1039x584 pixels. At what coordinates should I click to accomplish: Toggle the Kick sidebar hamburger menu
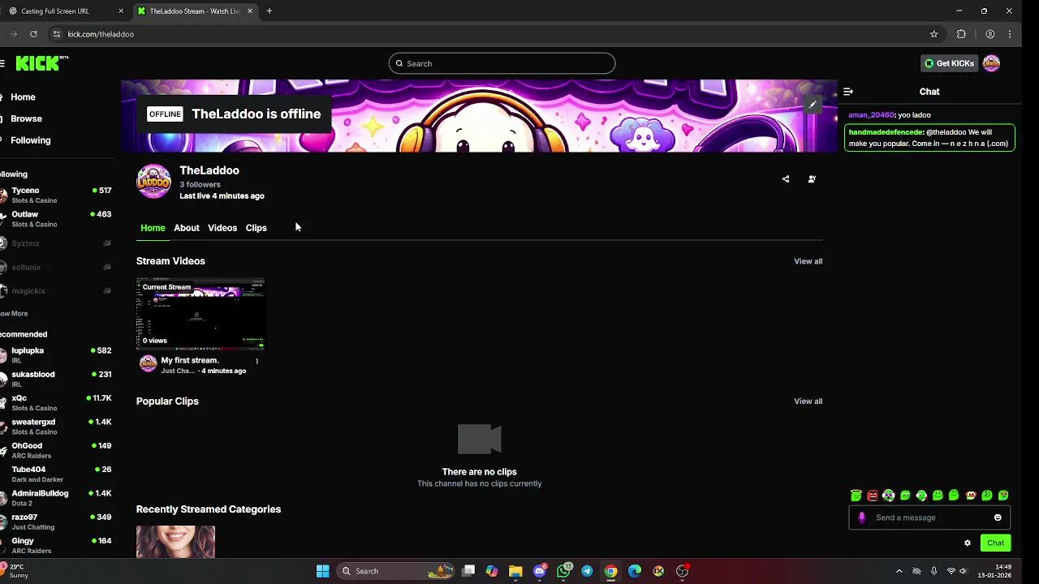pos(2,63)
